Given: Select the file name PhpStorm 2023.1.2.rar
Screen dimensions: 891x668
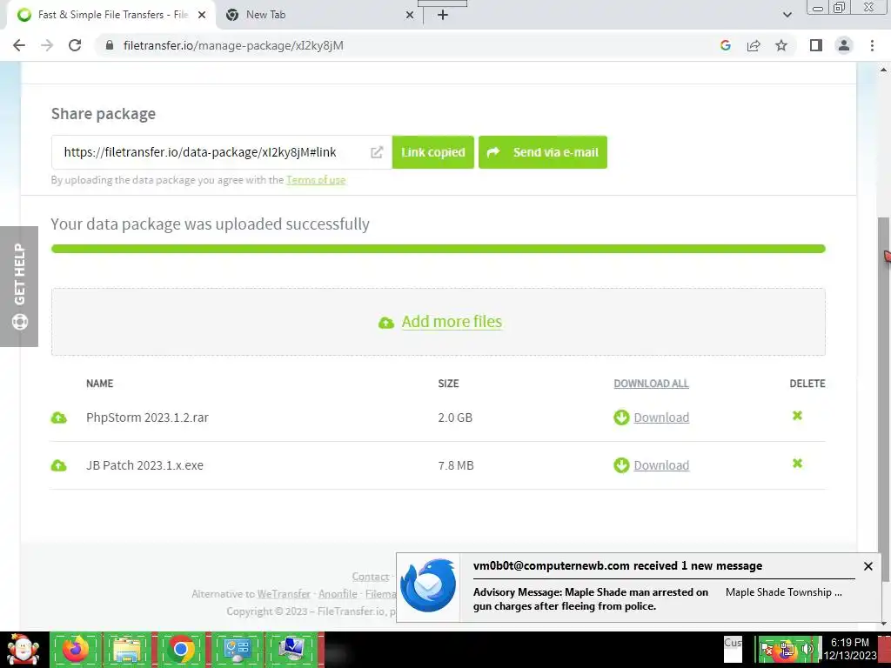Looking at the screenshot, I should 147,417.
